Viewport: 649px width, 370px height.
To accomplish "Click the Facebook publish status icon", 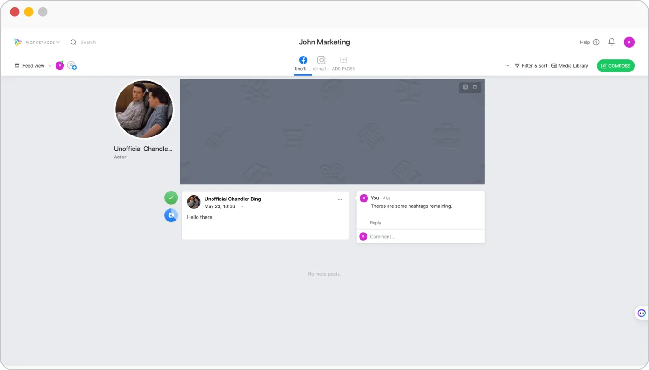I will coord(171,215).
